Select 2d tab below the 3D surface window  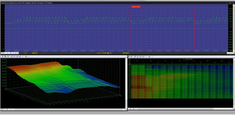[7, 110]
